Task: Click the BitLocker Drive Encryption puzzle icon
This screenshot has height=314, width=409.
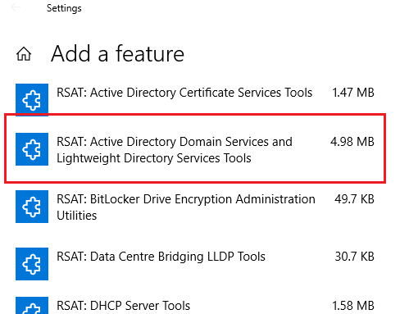Action: pos(32,207)
